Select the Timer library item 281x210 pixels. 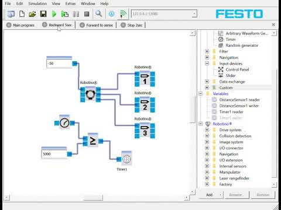231,39
